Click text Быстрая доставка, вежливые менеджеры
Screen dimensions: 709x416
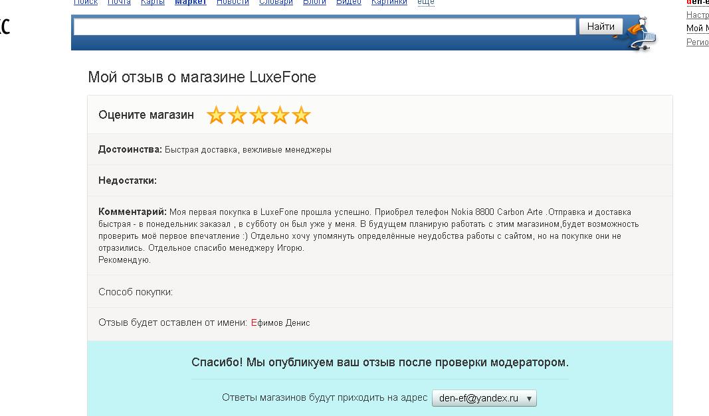pyautogui.click(x=248, y=149)
